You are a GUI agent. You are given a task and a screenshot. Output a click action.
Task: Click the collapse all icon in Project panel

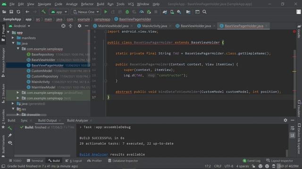tap(70, 26)
